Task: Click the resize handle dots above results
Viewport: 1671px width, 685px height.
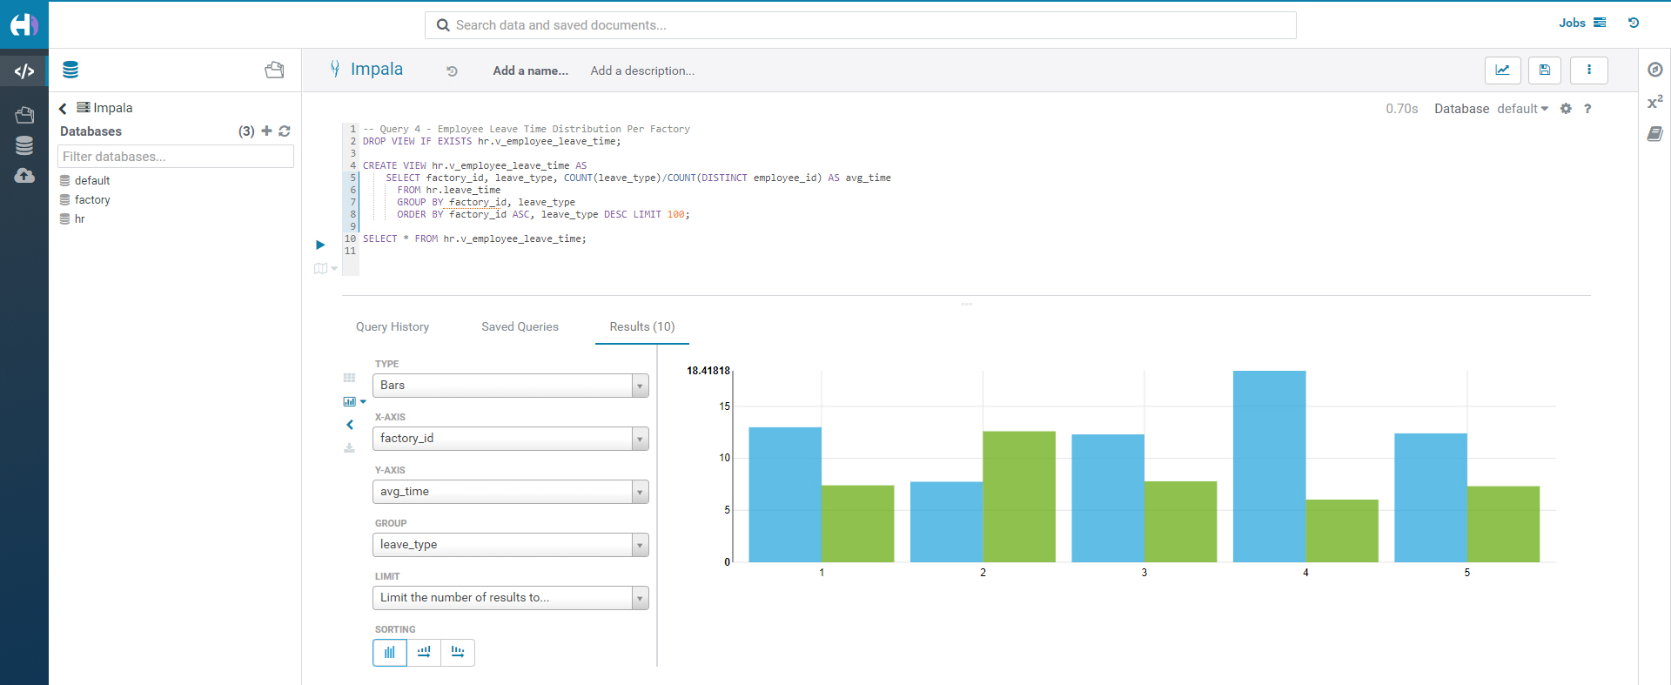Action: 966,304
